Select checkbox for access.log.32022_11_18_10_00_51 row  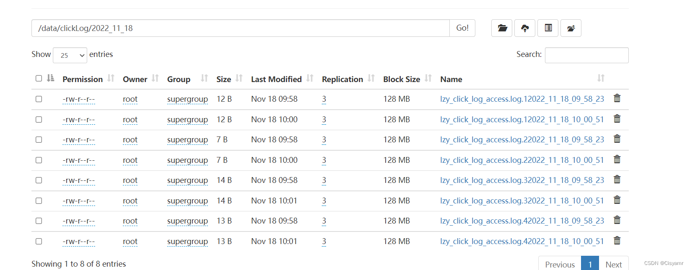[39, 201]
